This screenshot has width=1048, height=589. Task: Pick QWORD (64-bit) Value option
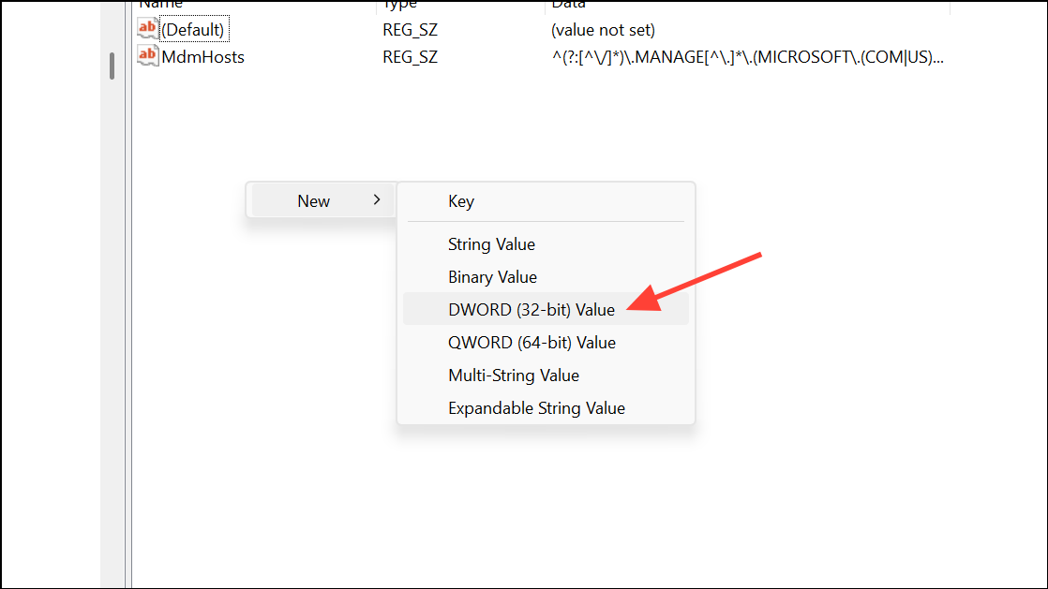[x=531, y=342]
